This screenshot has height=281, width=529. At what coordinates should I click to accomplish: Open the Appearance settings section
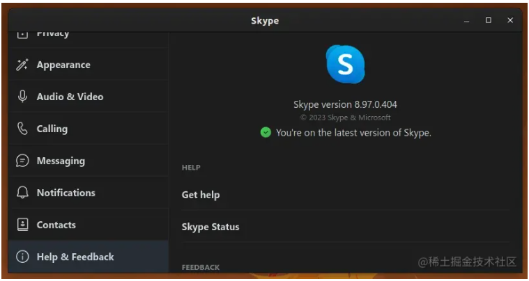pos(89,65)
